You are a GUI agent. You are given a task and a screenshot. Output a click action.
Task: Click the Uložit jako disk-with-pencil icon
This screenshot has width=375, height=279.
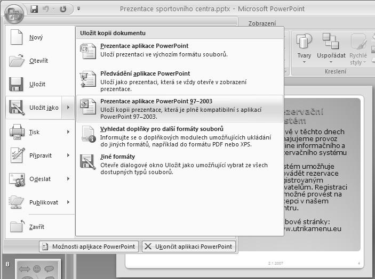pyautogui.click(x=17, y=108)
